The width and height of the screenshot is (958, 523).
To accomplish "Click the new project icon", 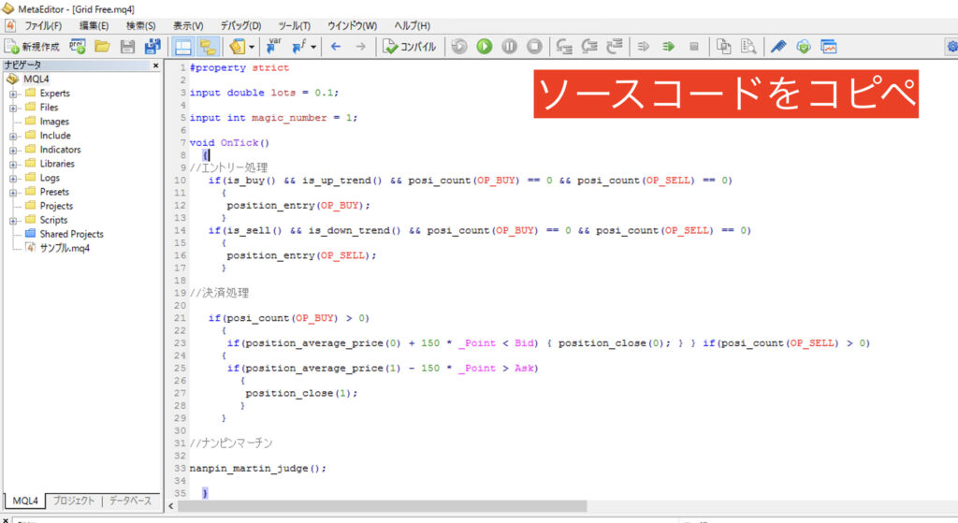I will pos(77,47).
